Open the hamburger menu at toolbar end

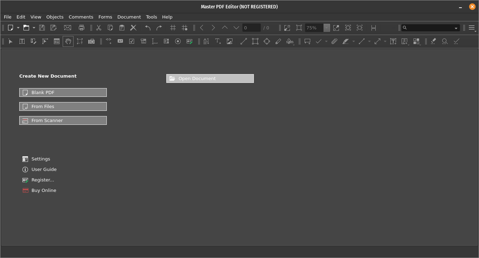pyautogui.click(x=472, y=28)
